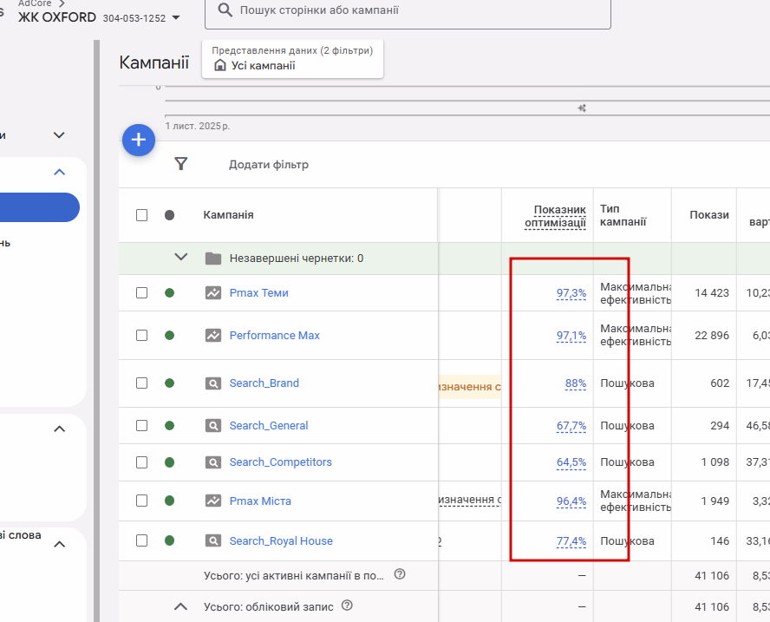Click the search magnifier icon in the search bar
The width and height of the screenshot is (770, 622).
coord(225,10)
